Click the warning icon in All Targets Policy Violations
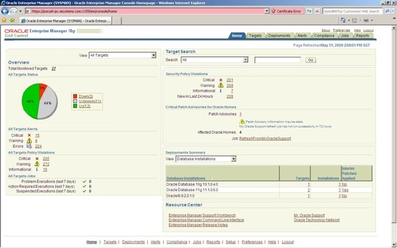397x248 pixels. (x=37, y=164)
